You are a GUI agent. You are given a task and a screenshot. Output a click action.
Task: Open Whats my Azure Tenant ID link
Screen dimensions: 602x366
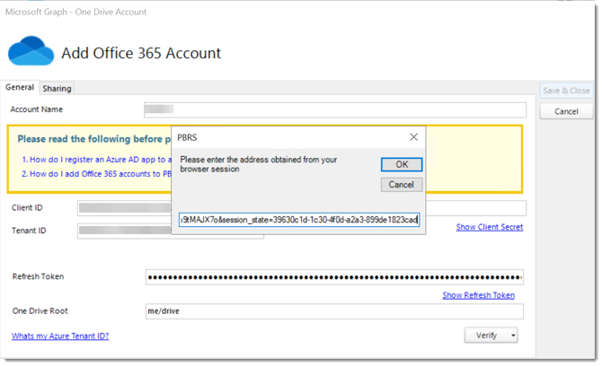[60, 336]
